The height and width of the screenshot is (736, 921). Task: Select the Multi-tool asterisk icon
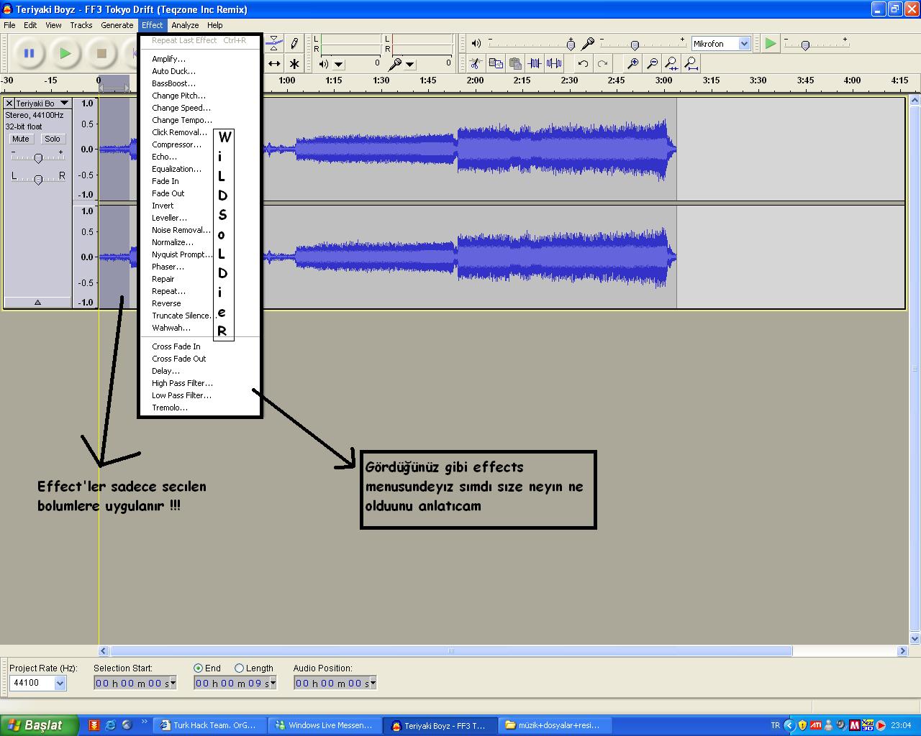294,64
